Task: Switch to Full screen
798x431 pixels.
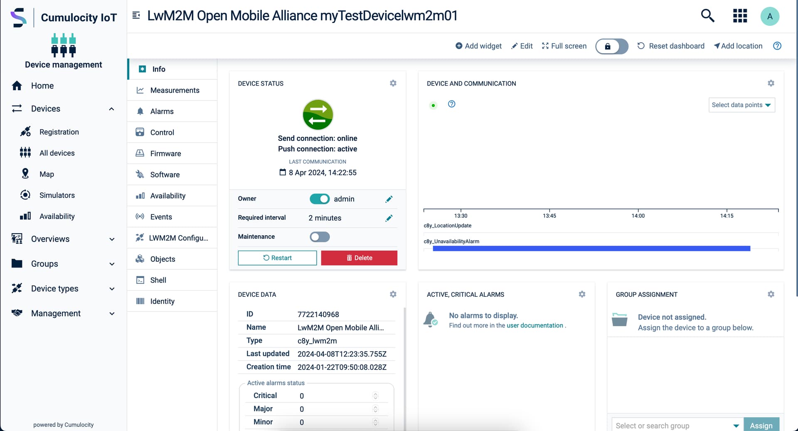Action: coord(564,46)
